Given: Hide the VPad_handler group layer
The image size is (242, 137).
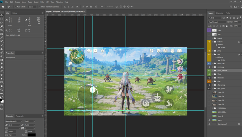Looking at the screenshot, I should 209,71.
